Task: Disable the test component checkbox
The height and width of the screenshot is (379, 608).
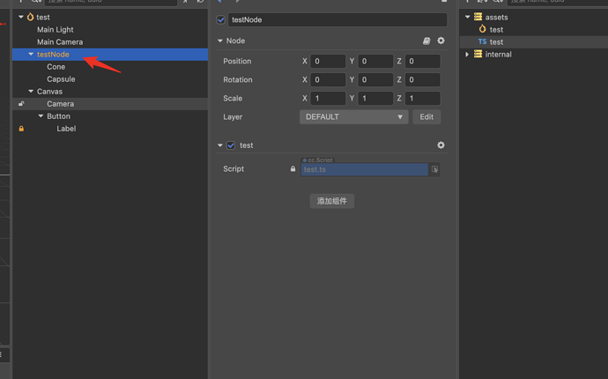Action: coord(231,145)
